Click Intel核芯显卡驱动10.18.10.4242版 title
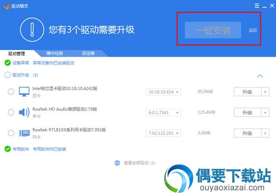Viewport: 276px width, 193px height. coord(65,88)
